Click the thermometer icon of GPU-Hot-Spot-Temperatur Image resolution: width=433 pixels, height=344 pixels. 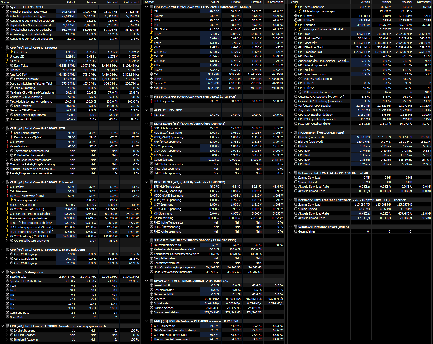pyautogui.click(x=151, y=335)
